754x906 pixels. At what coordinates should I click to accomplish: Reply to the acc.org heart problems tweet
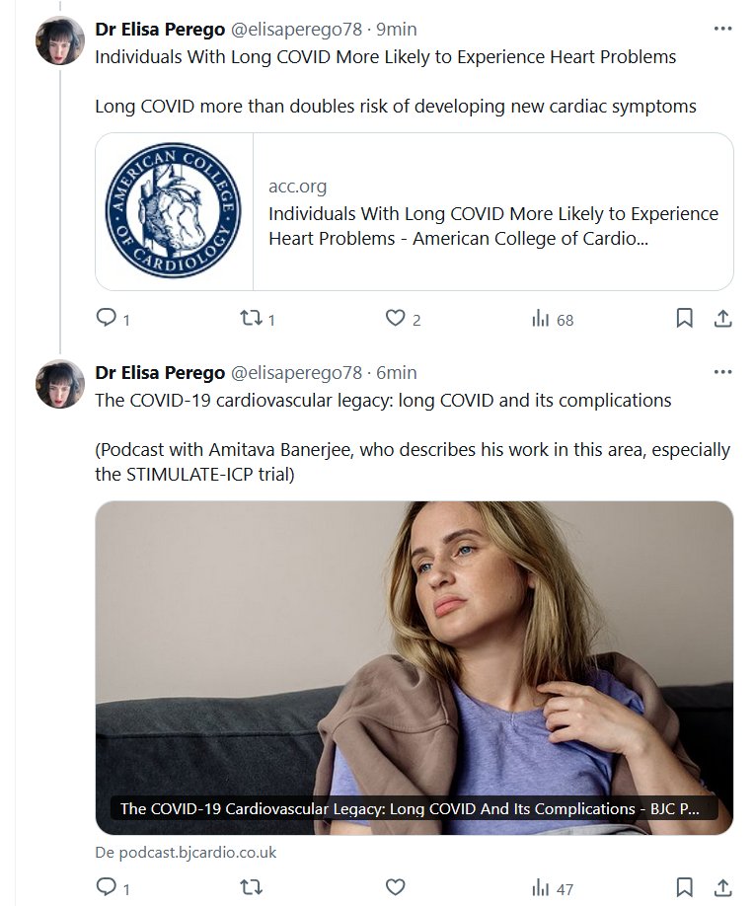[106, 319]
